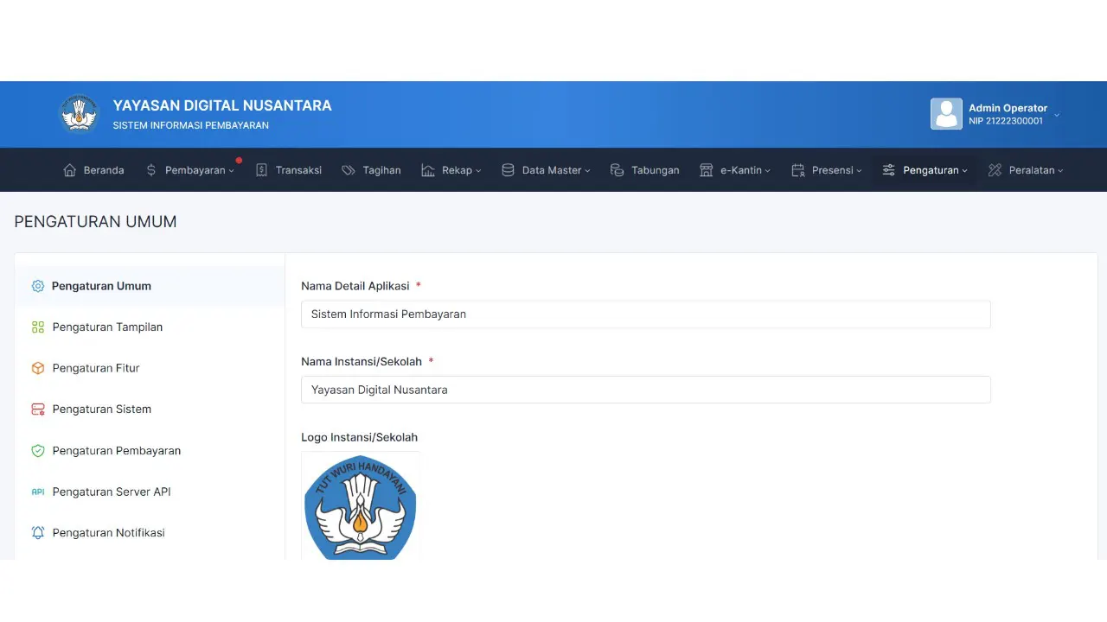Click the bell icon beside Pengaturan Notifikasi

pos(38,533)
